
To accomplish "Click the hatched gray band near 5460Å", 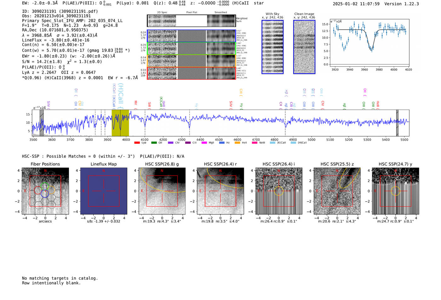I will coord(397,123).
